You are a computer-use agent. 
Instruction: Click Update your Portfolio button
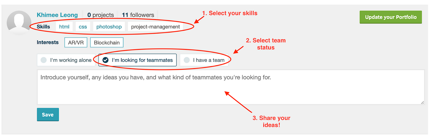pos(391,17)
